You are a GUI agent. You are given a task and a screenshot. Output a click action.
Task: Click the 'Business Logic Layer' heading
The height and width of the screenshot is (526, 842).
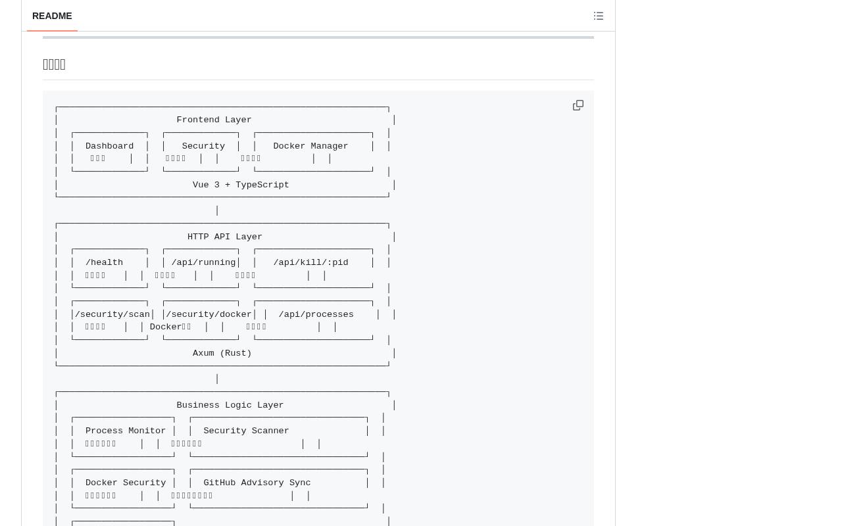(x=230, y=405)
